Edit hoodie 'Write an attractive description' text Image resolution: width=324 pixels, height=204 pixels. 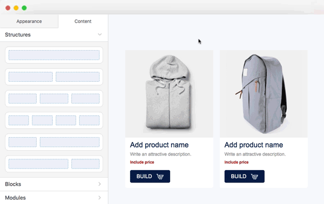(x=160, y=154)
